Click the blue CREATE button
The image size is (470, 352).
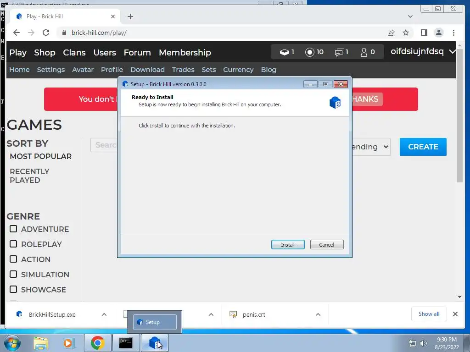(423, 147)
